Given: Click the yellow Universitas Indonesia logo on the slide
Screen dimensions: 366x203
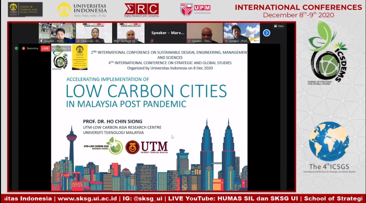Looking at the screenshot, I should [80, 57].
